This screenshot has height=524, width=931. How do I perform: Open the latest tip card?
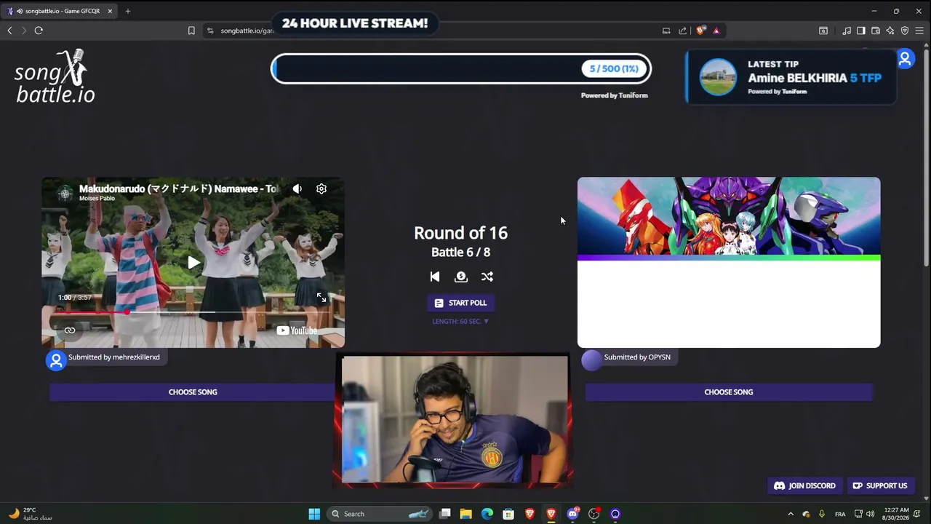click(791, 77)
